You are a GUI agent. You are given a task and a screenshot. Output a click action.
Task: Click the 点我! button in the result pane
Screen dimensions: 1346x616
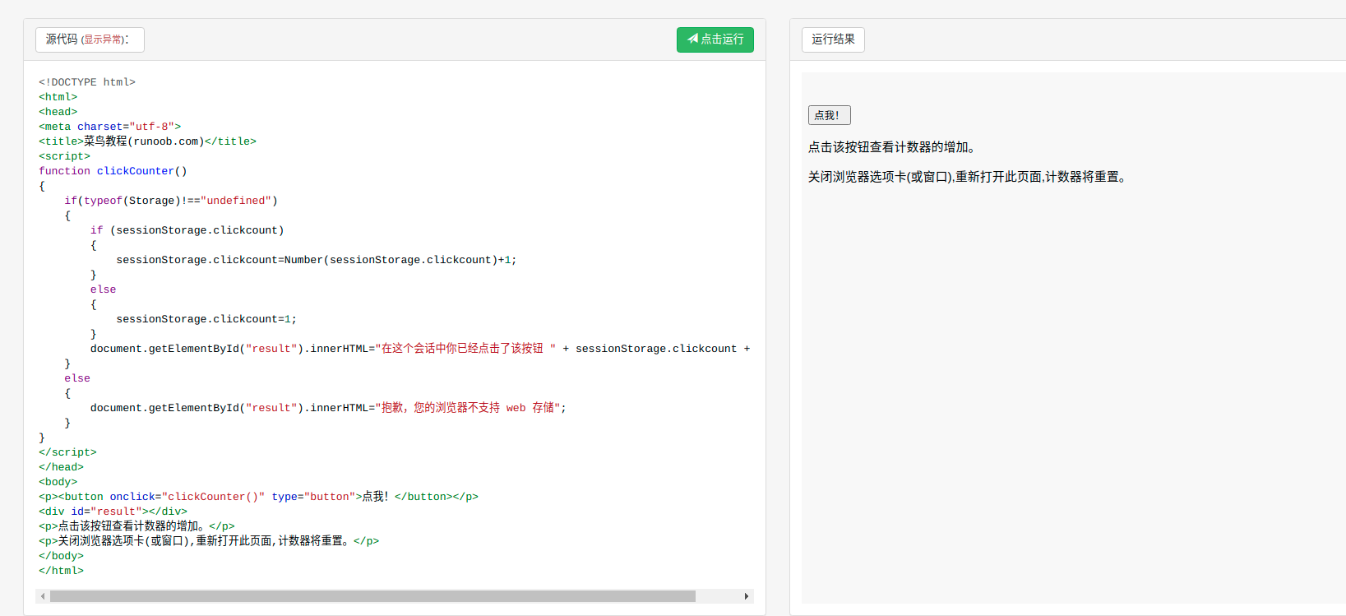(x=829, y=115)
